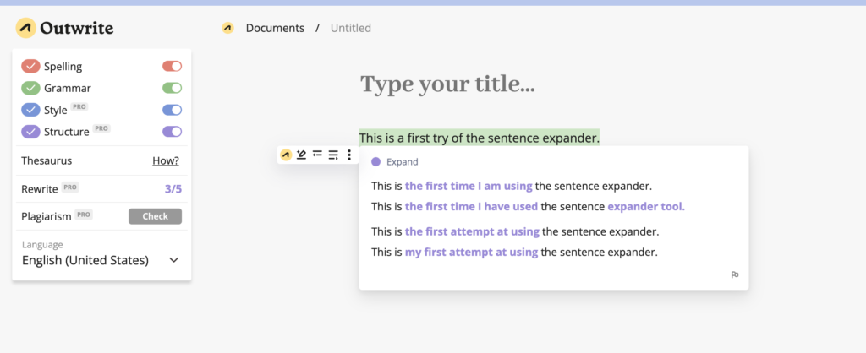Click the shorten sentence icon in floating toolbar

click(x=317, y=155)
